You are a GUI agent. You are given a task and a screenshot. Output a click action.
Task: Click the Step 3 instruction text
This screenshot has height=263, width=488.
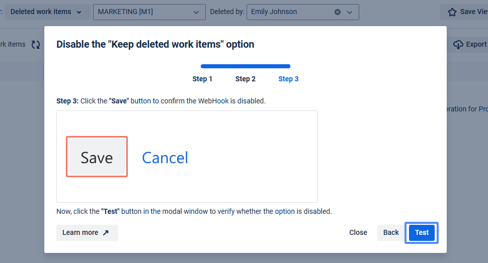tap(161, 101)
